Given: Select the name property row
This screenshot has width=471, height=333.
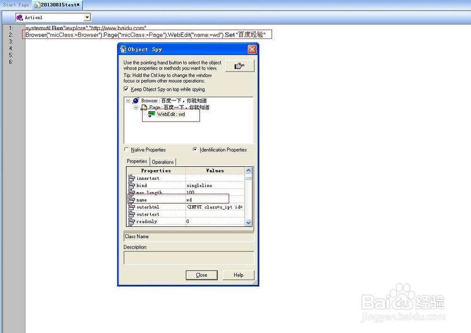Looking at the screenshot, I should 186,200.
